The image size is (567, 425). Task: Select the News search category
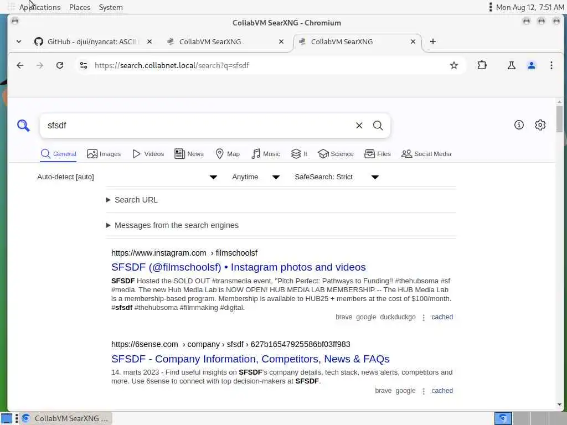(189, 154)
